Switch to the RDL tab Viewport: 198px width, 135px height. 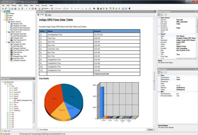tap(49, 15)
